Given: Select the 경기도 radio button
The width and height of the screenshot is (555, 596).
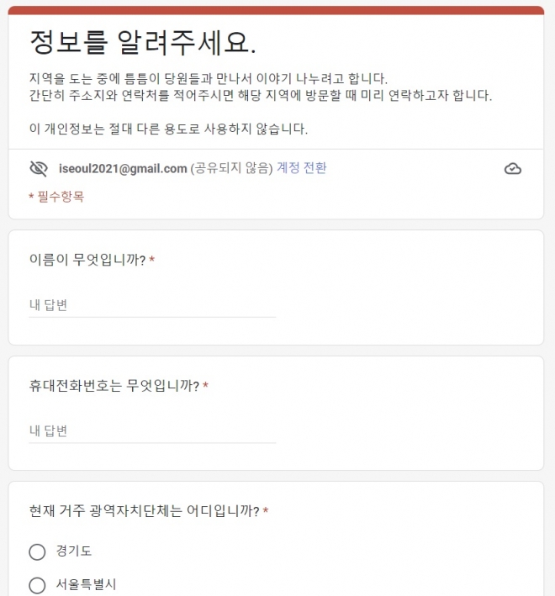Looking at the screenshot, I should (x=37, y=551).
